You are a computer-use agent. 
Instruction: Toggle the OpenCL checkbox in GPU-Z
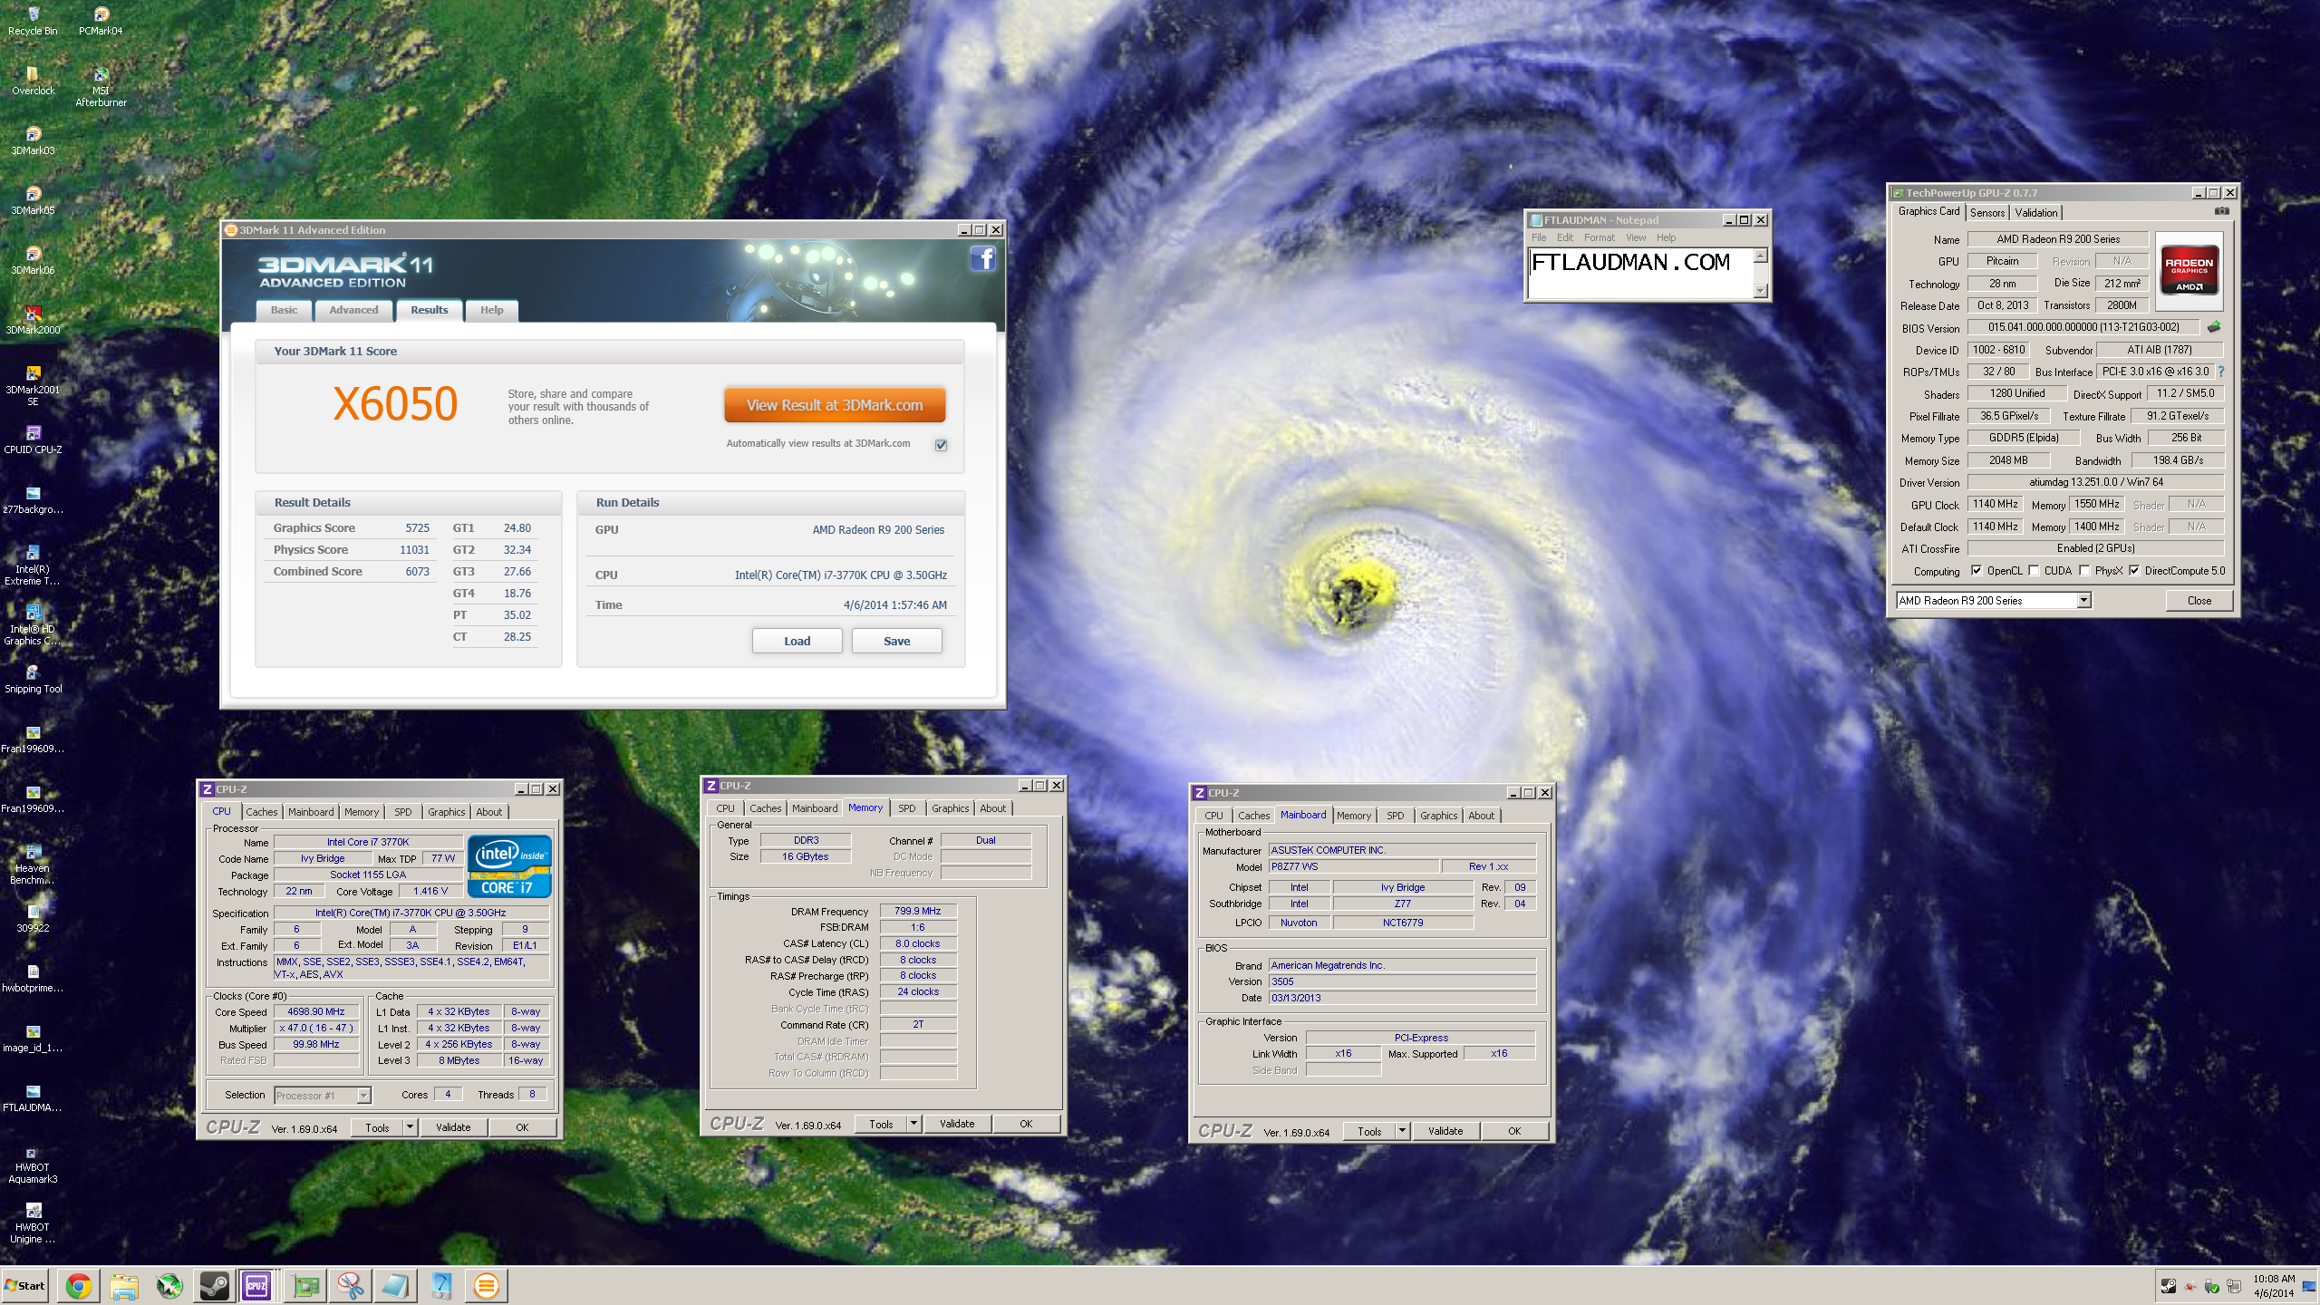tap(1977, 571)
